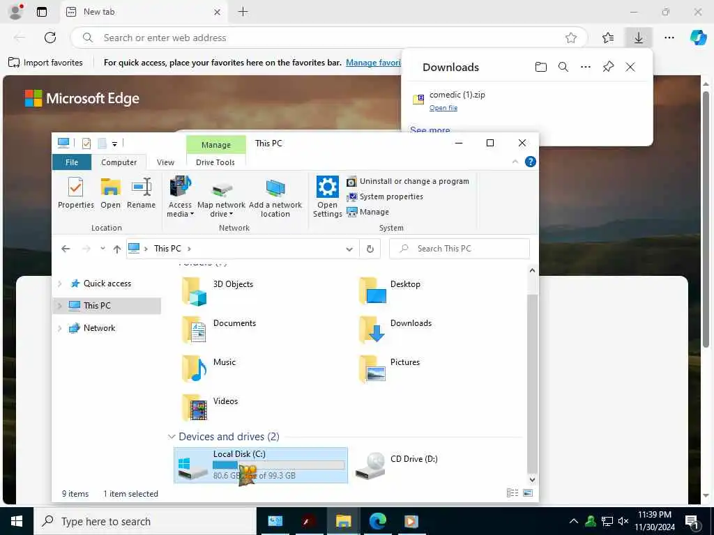Viewport: 714px width, 535px height.
Task: Click the Search This PC field
Action: 459,249
